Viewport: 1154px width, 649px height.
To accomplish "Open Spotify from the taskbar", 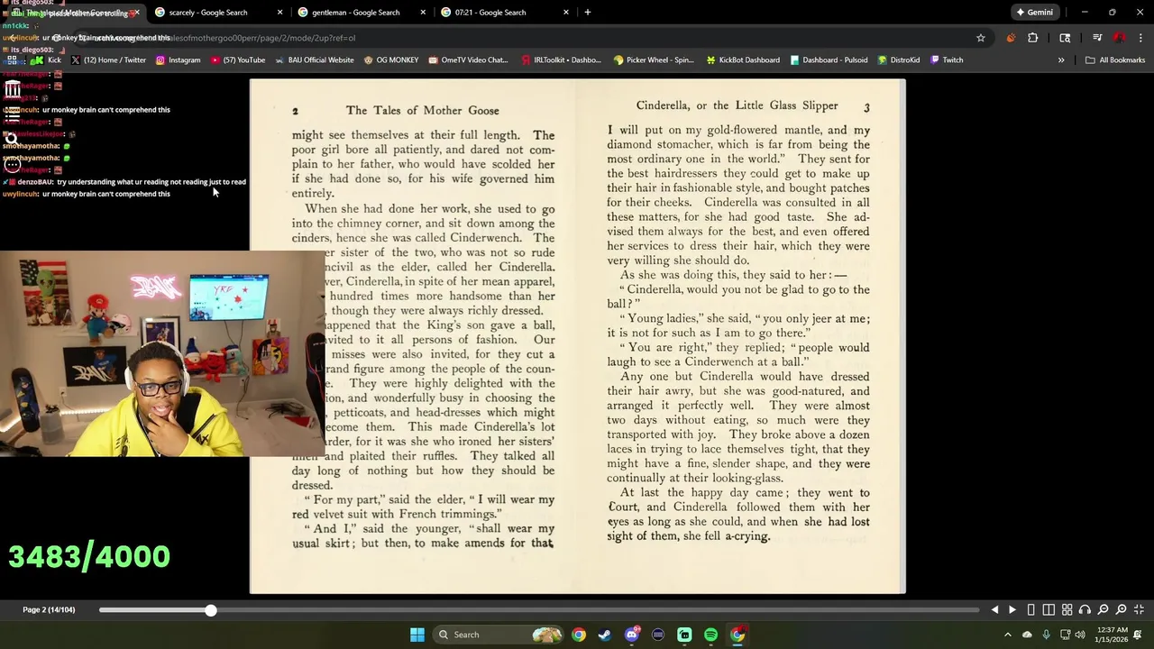I will click(710, 635).
